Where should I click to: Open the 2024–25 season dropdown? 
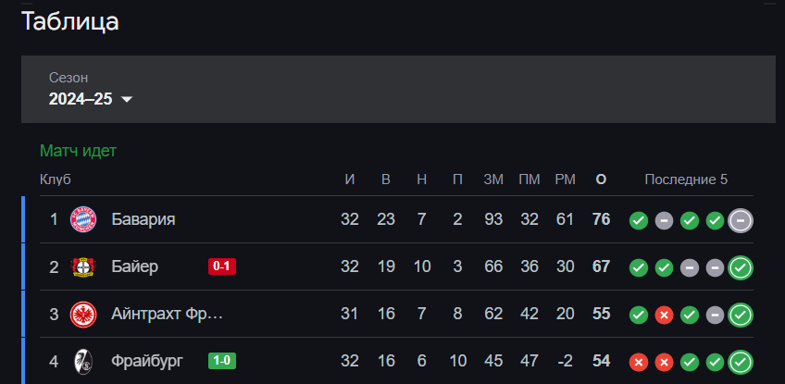pyautogui.click(x=91, y=99)
